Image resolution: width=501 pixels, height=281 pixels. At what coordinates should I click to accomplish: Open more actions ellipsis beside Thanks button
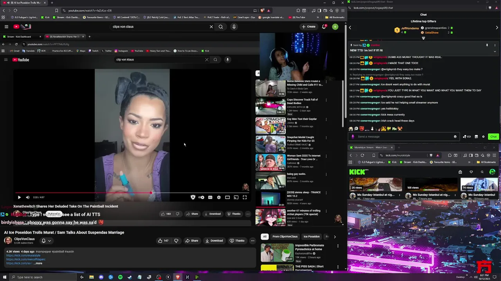(x=252, y=241)
